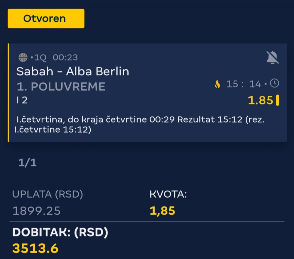Click the total odds value 1,85
The height and width of the screenshot is (259, 294).
point(162,211)
